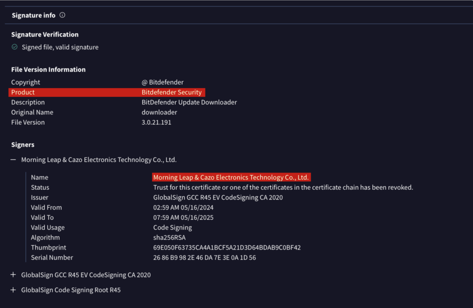
Task: Click the Signature info section header
Action: [x=33, y=15]
